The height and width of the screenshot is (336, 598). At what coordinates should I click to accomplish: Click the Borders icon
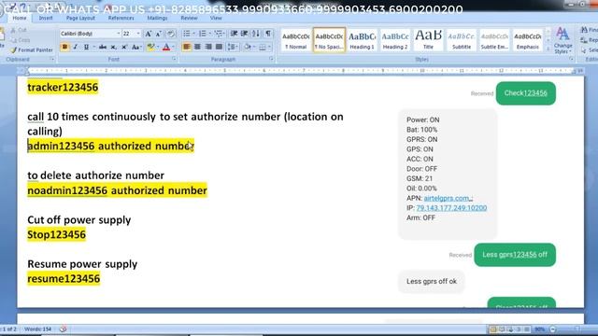(263, 47)
